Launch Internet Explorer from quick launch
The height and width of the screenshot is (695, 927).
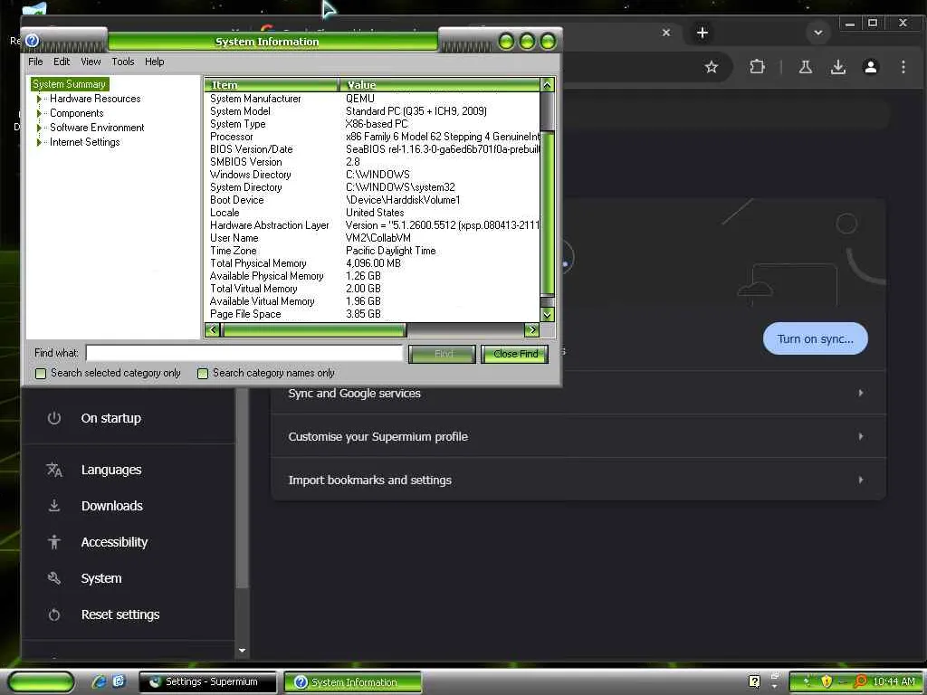pos(99,681)
